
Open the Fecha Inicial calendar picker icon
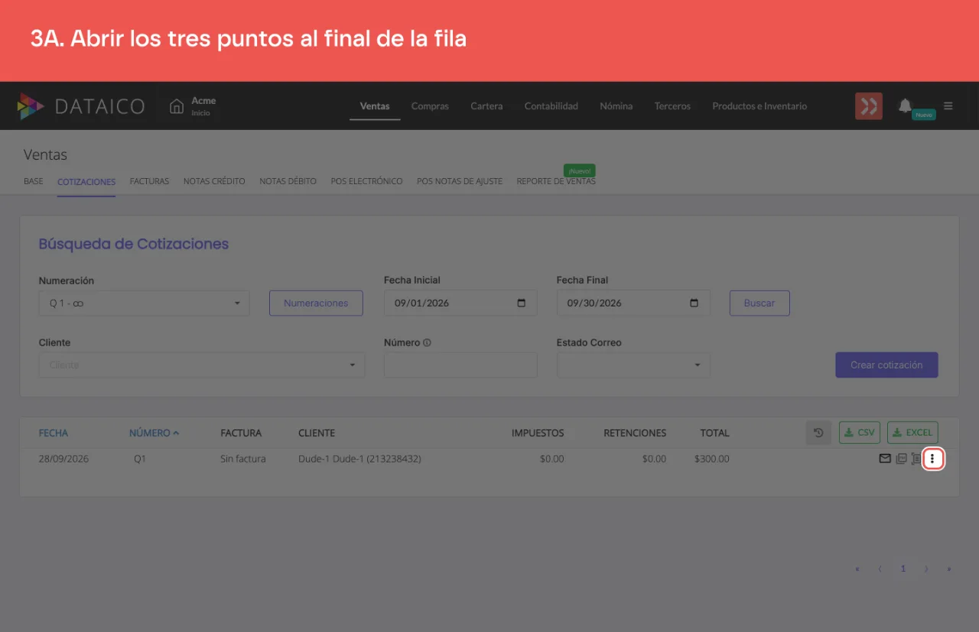522,303
